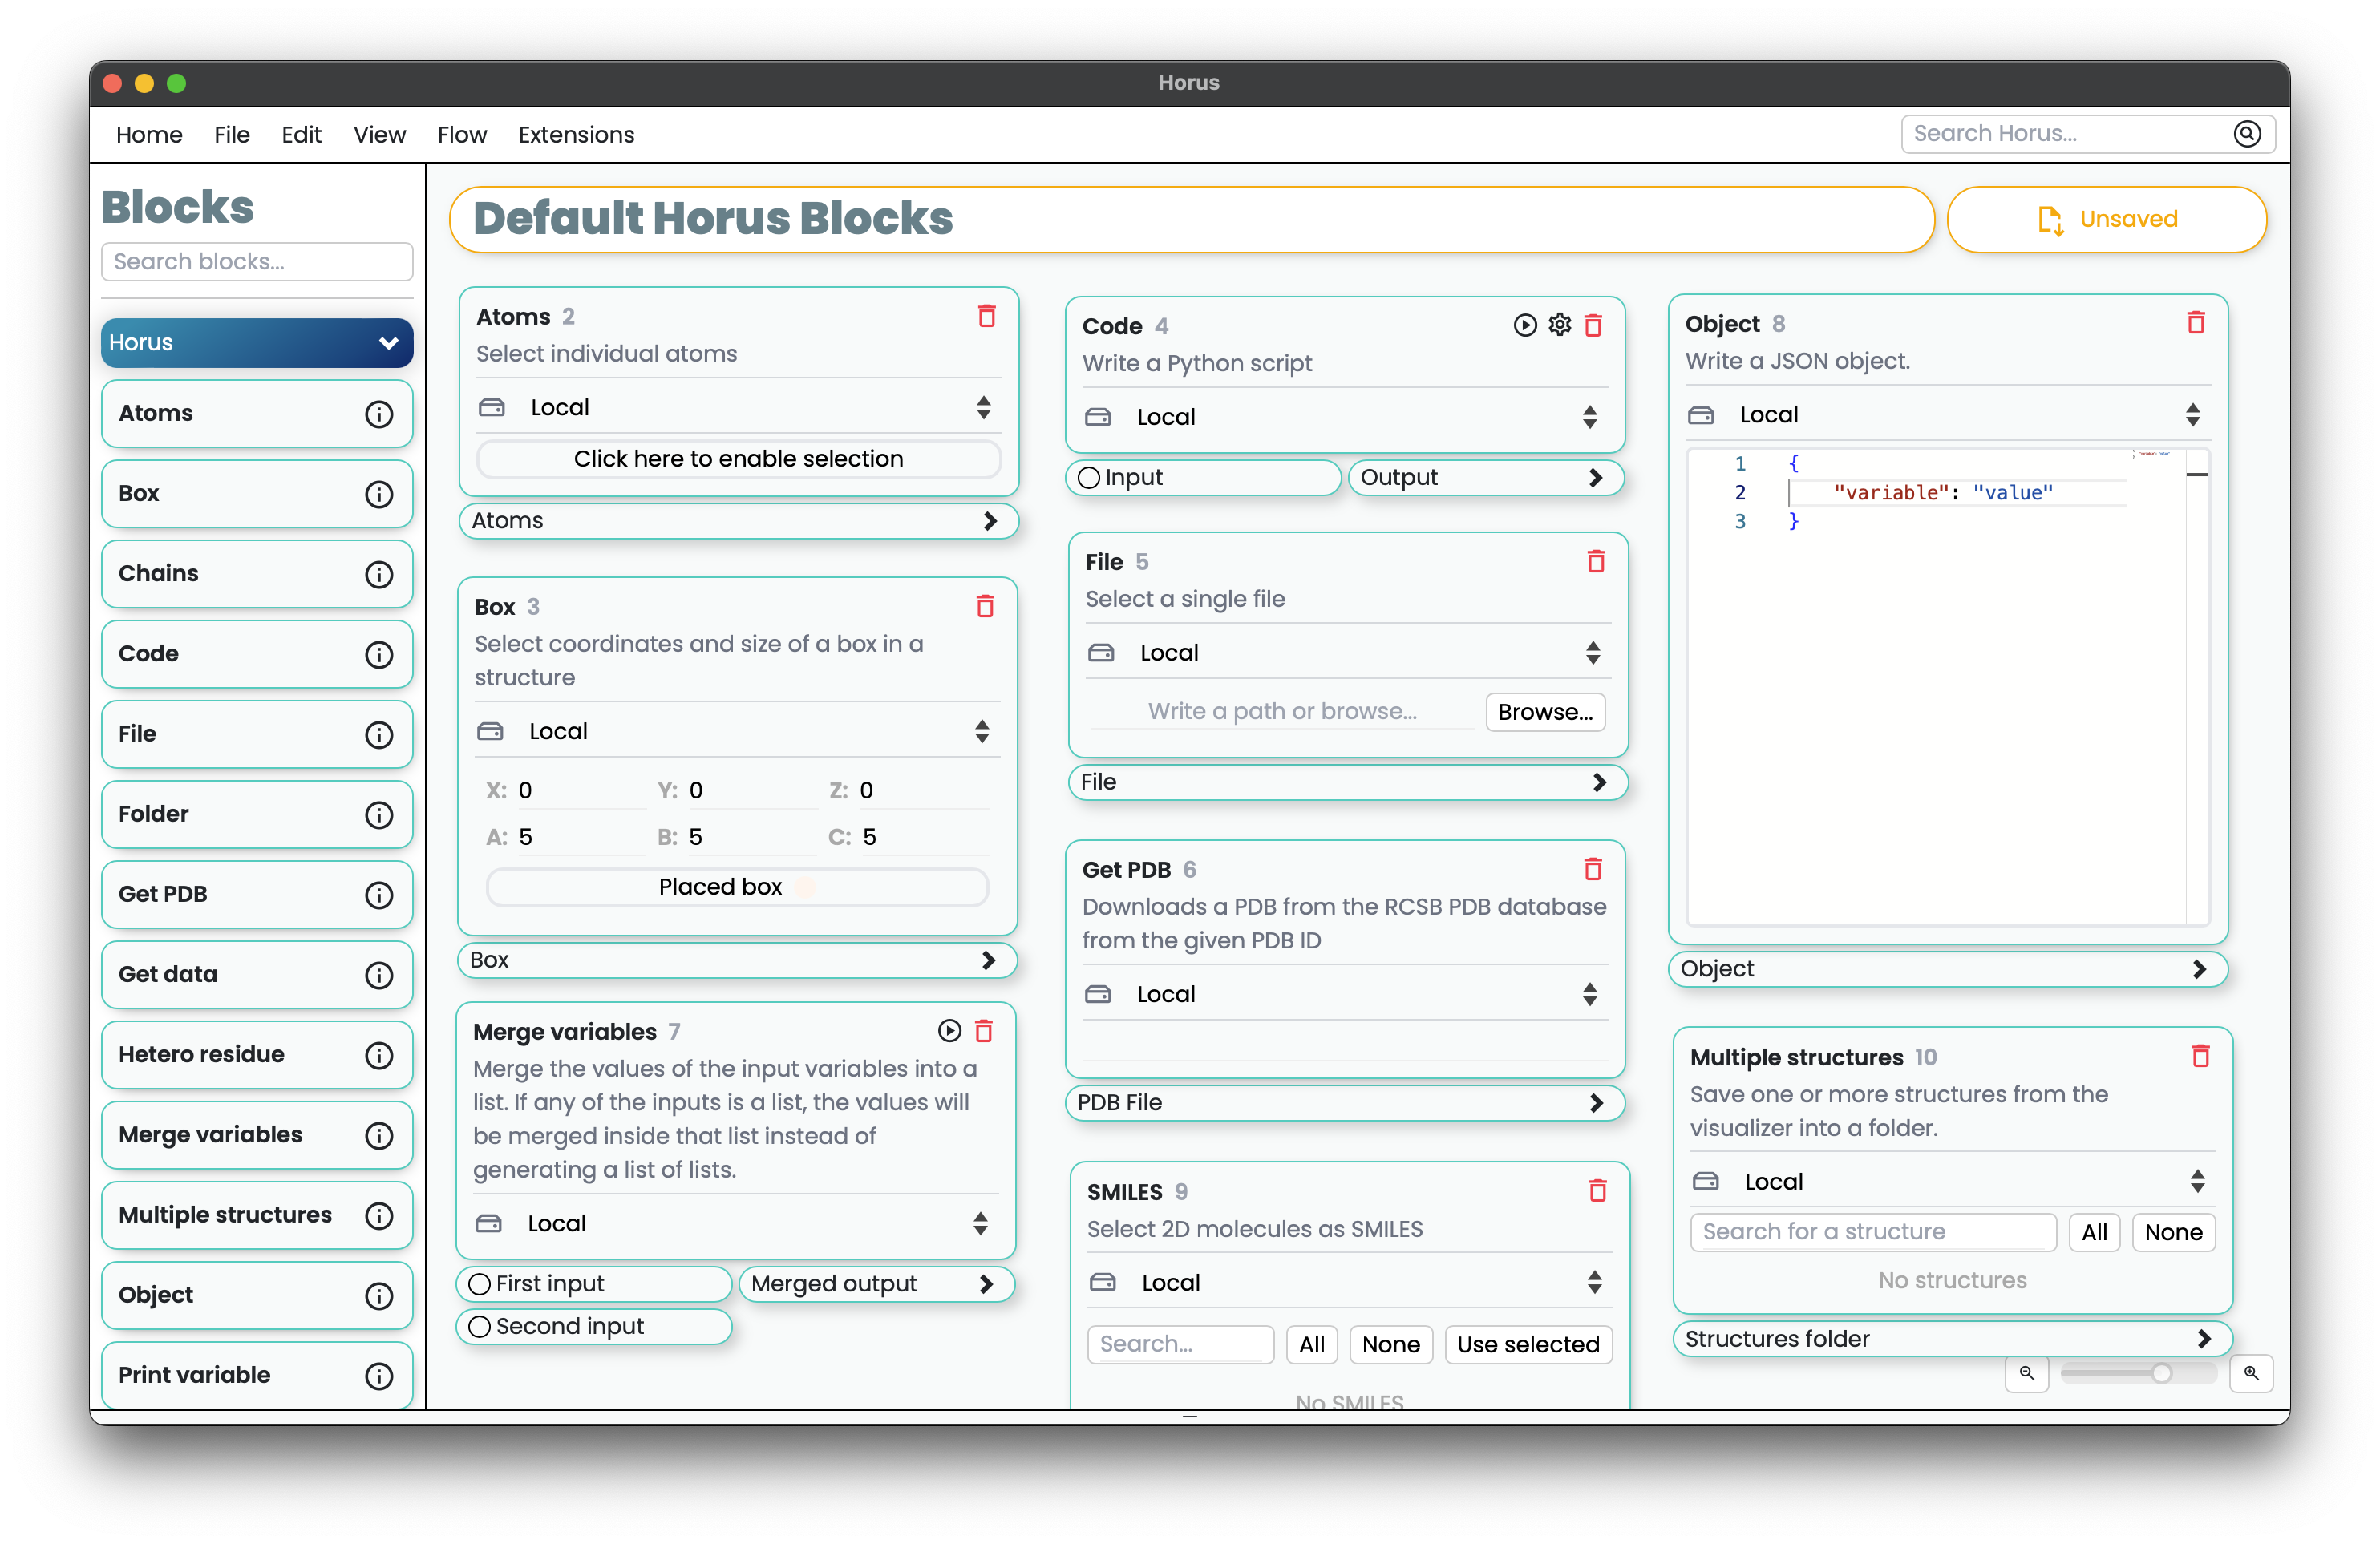Open the Flow menu
The width and height of the screenshot is (2380, 1544).
(x=462, y=135)
